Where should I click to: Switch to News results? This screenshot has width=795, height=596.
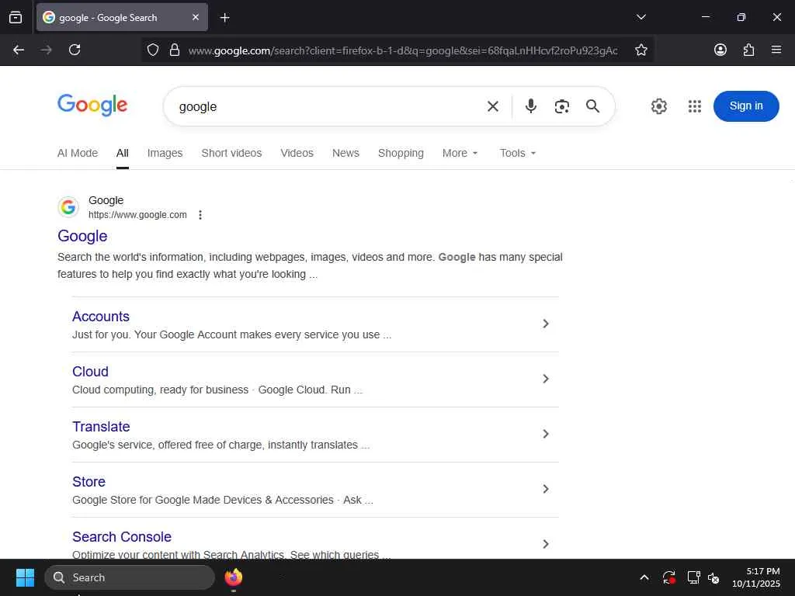pyautogui.click(x=345, y=153)
